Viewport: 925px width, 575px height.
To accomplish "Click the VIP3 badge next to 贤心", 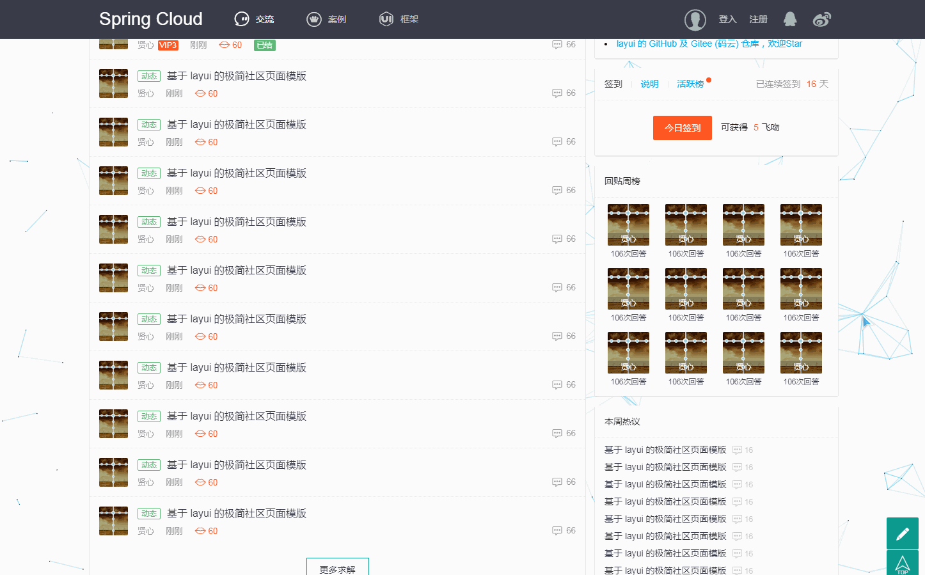I will click(x=168, y=45).
